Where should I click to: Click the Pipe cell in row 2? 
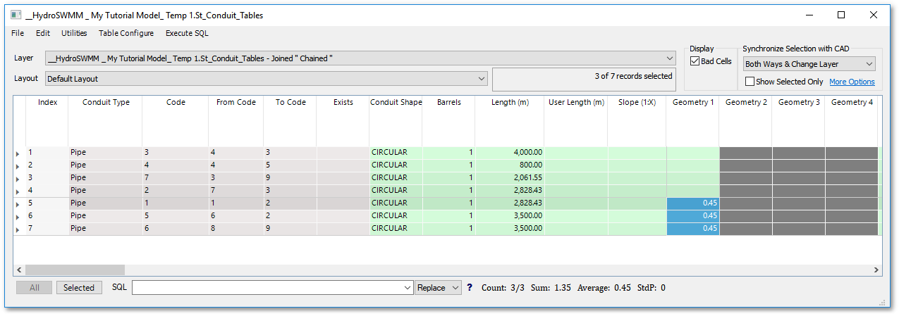coord(106,165)
